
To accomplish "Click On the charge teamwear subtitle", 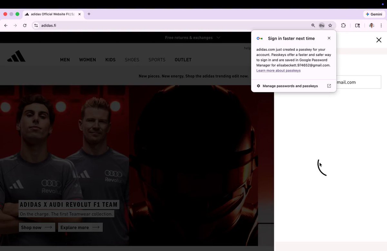I will click(66, 214).
